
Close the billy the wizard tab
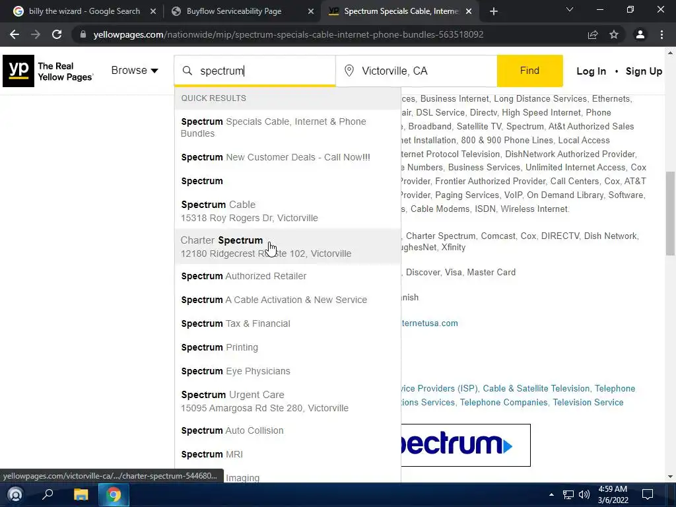tap(153, 12)
